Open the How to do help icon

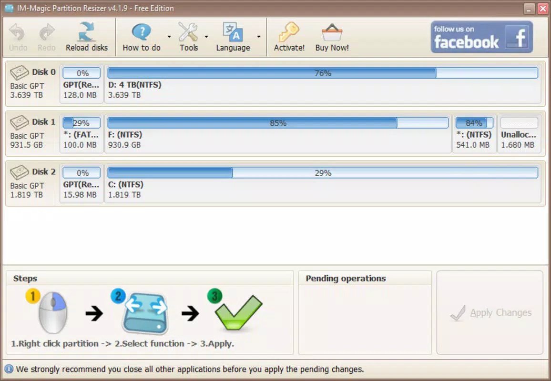pos(142,32)
